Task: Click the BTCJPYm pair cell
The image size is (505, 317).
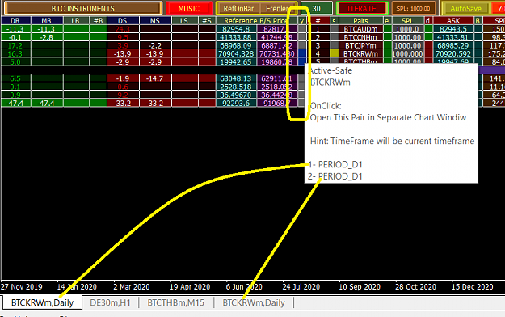Action: point(360,45)
